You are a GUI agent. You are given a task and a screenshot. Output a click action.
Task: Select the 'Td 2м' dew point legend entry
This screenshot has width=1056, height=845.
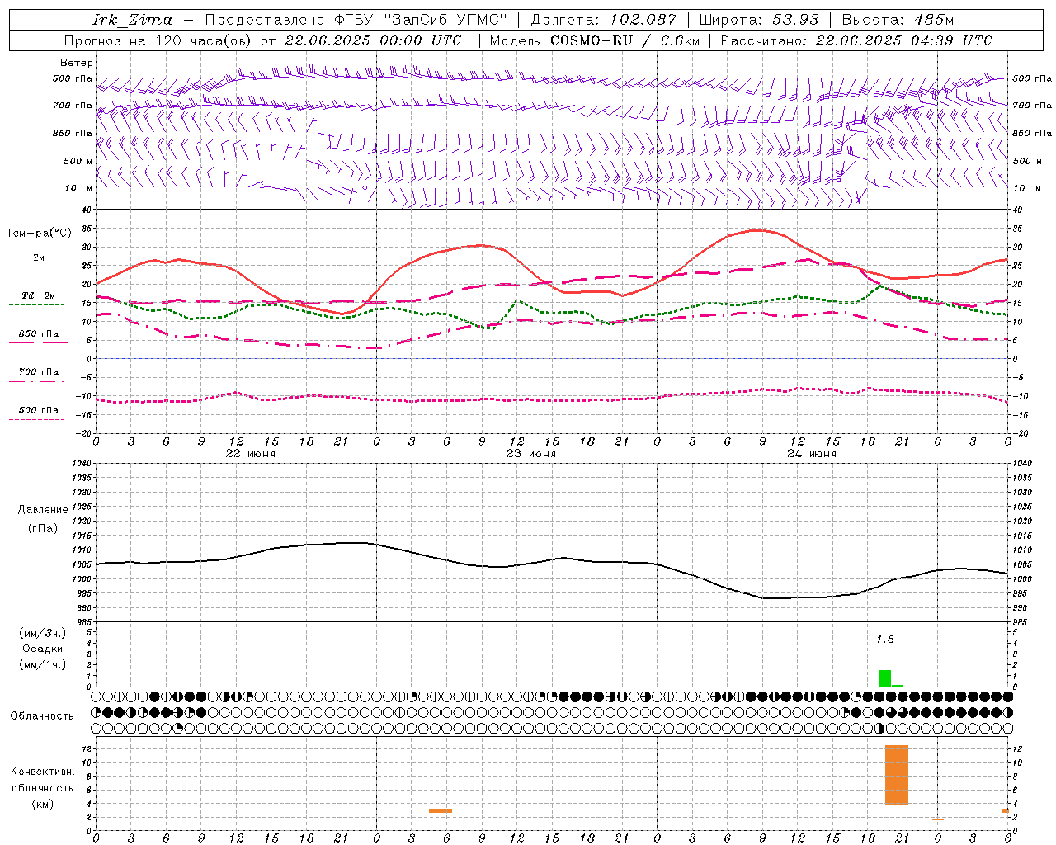(x=39, y=295)
